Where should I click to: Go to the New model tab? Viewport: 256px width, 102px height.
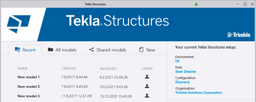point(147,50)
